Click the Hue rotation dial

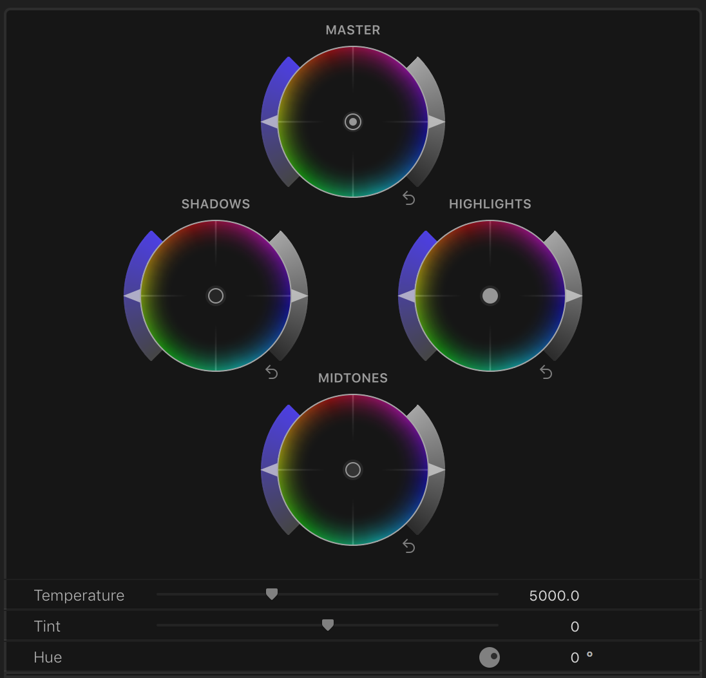point(490,657)
